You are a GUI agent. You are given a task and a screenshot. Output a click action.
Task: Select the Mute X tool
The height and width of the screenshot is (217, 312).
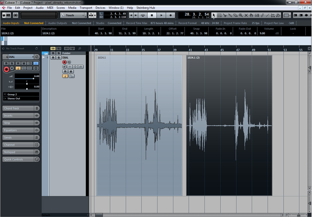246,15
